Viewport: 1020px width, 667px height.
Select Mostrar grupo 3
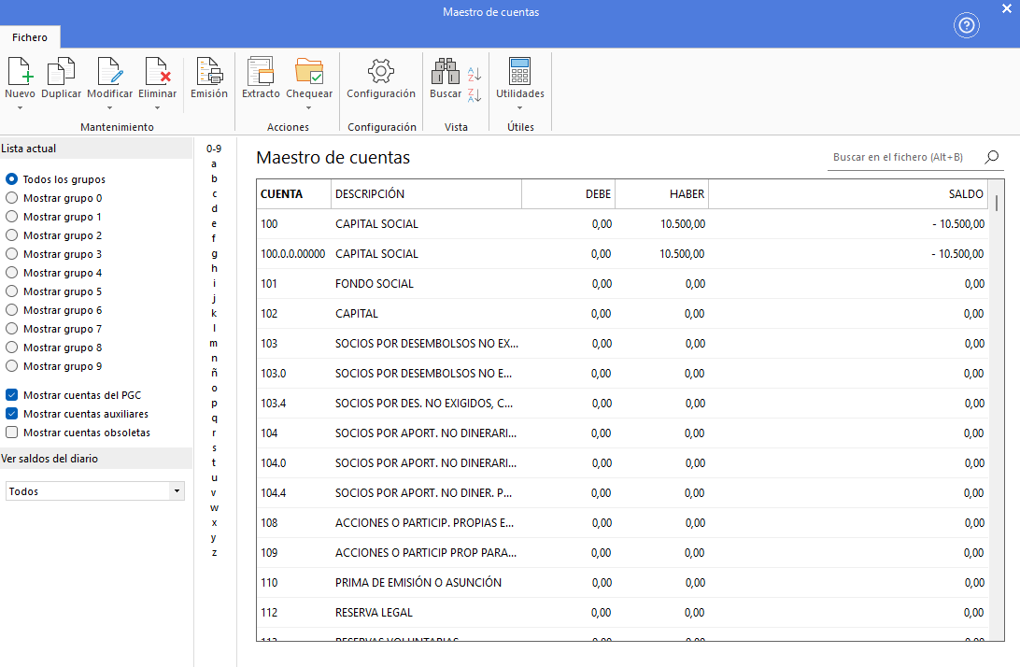pos(12,254)
